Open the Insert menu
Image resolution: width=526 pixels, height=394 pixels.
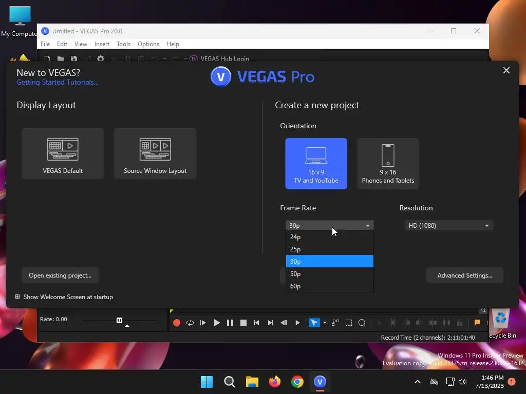(x=102, y=44)
